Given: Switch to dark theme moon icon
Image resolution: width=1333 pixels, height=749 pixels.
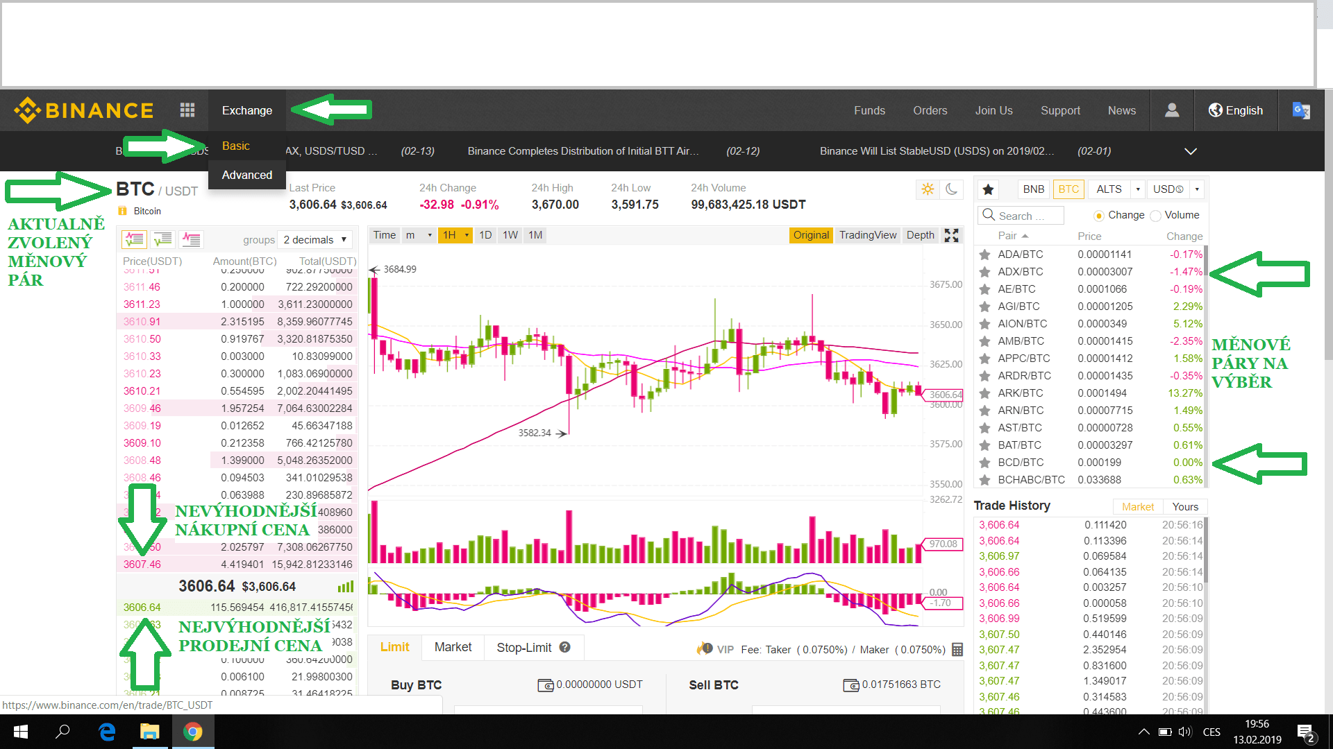Looking at the screenshot, I should tap(952, 189).
